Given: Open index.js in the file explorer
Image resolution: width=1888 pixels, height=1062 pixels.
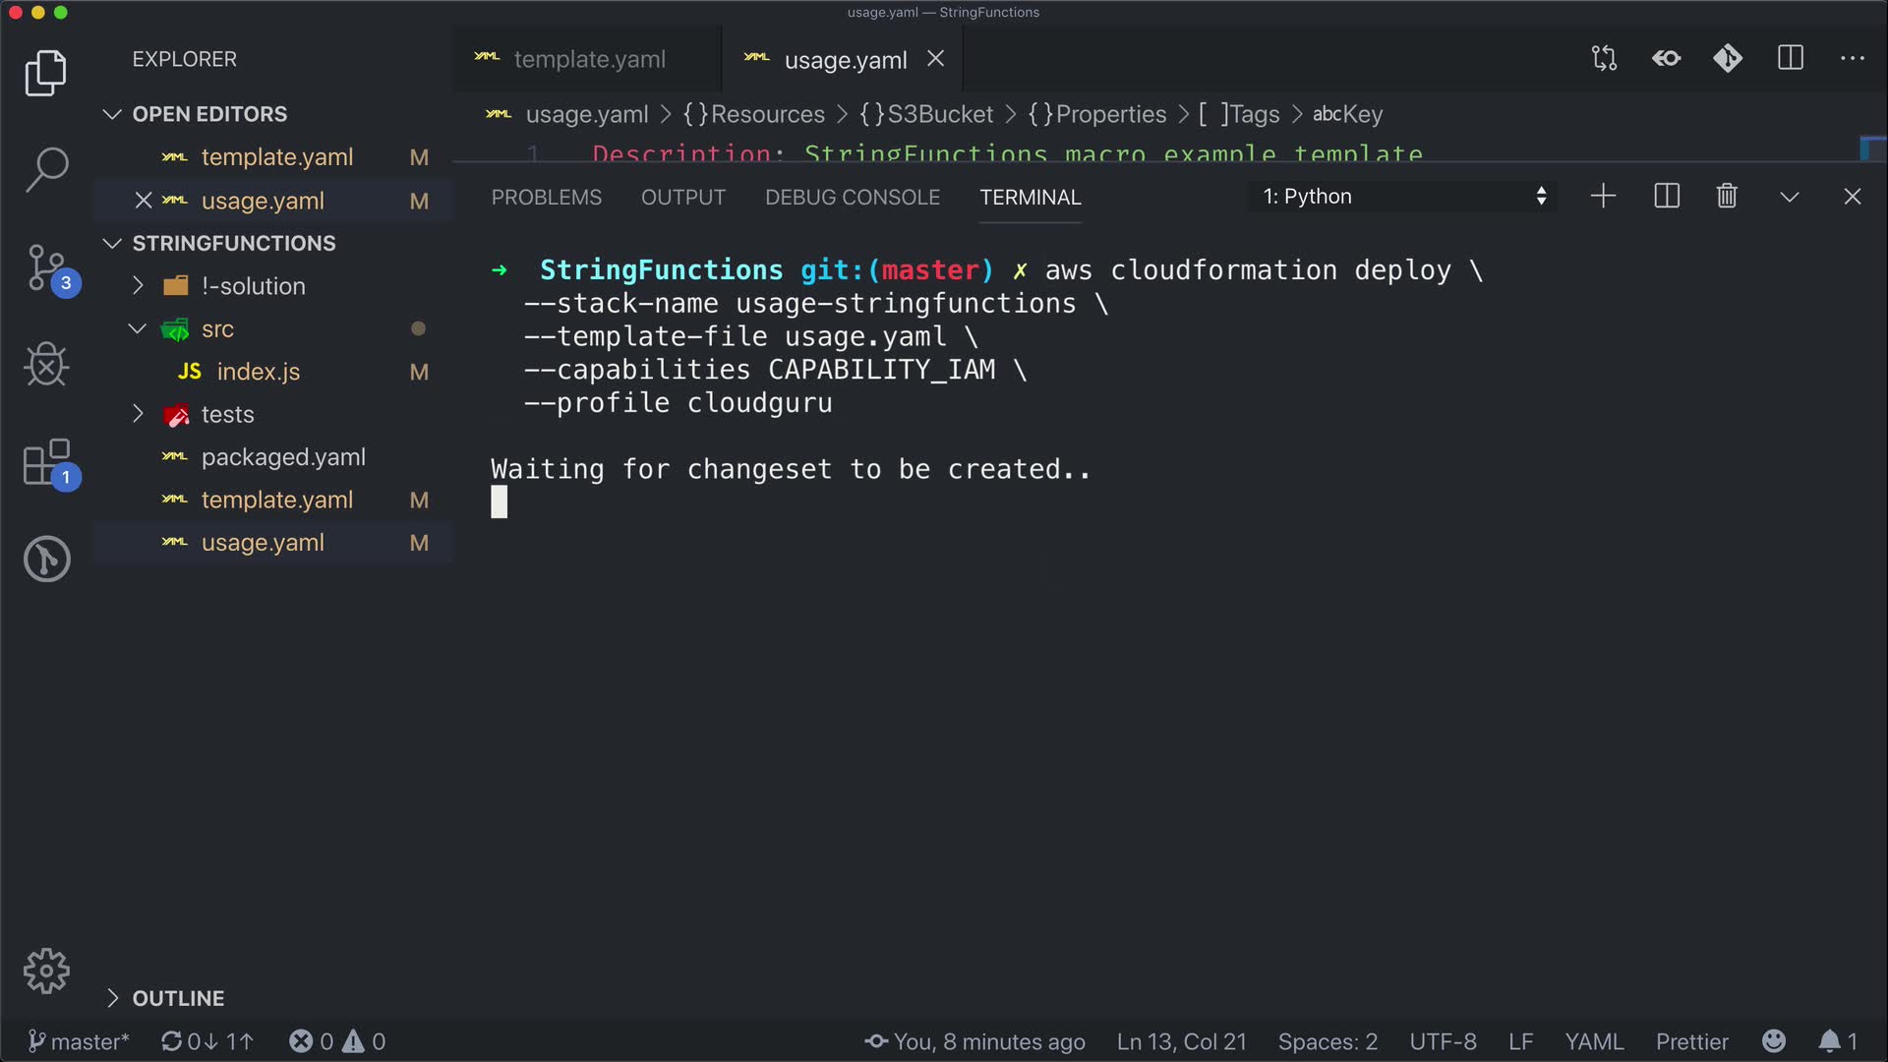Looking at the screenshot, I should [258, 372].
